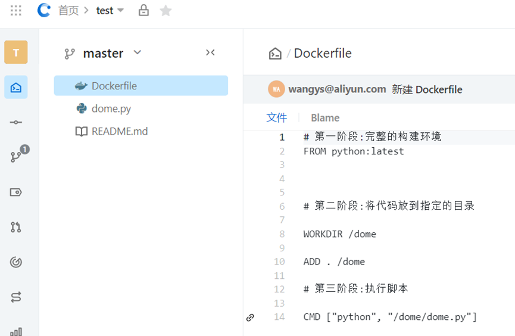Open the branches sidebar icon
This screenshot has height=336, width=515.
16,157
